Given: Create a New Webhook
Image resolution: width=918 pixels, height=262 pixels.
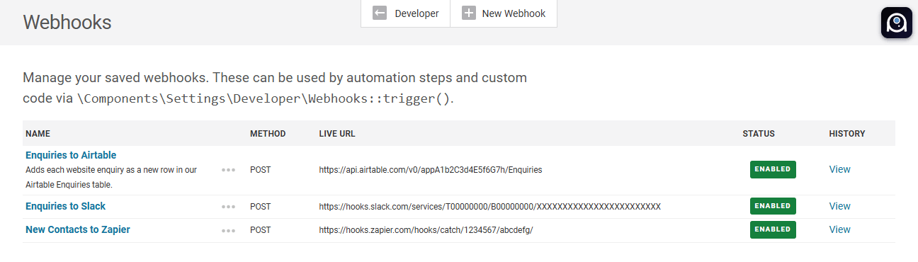Looking at the screenshot, I should point(504,13).
